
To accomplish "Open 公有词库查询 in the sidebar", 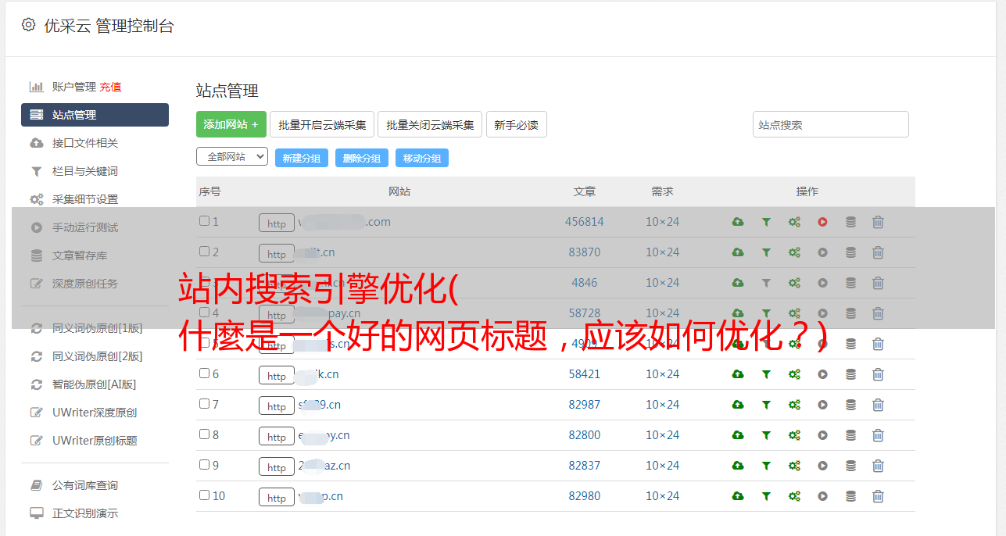I will [85, 485].
